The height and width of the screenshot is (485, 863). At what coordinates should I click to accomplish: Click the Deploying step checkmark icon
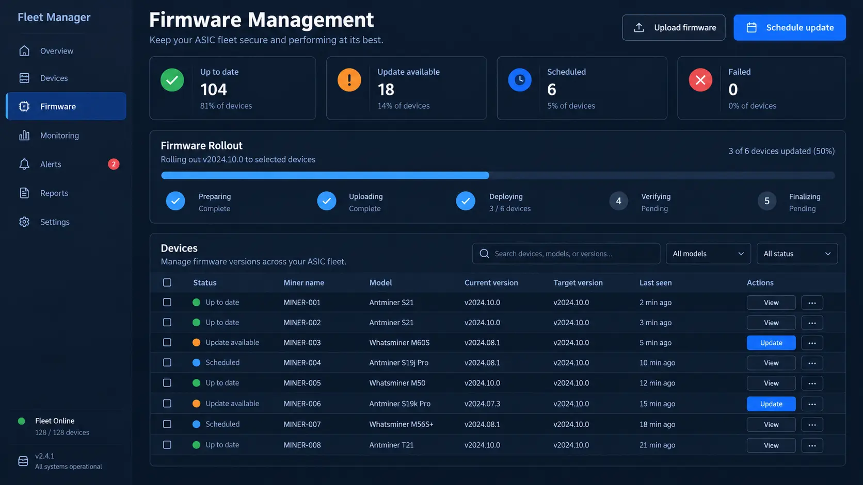(x=466, y=201)
